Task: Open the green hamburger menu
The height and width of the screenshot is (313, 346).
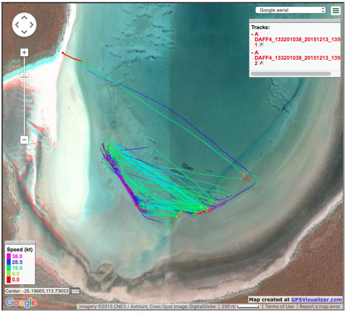Action: coord(336,10)
